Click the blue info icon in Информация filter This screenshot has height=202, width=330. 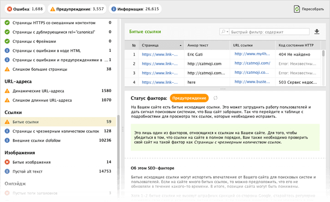[114, 9]
